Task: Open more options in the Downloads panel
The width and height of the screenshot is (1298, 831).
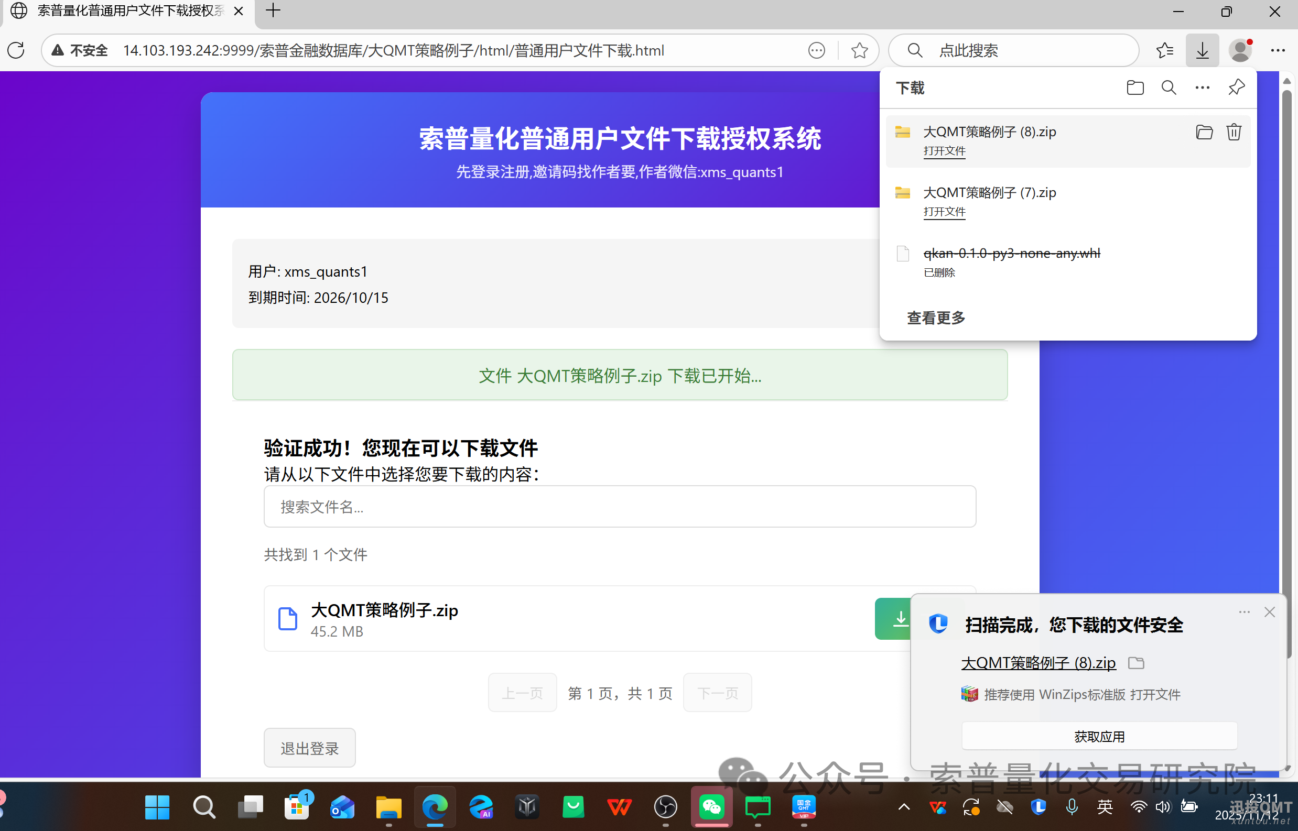Action: (1202, 87)
